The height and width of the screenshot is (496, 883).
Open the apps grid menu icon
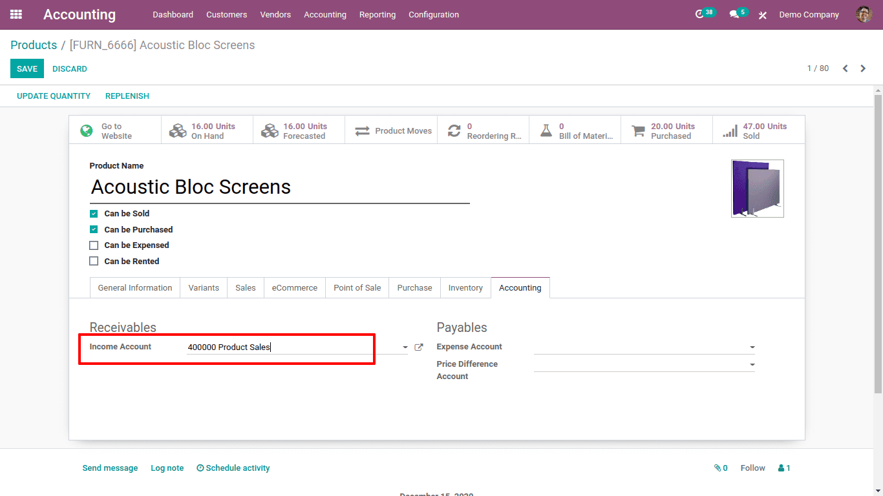tap(16, 14)
